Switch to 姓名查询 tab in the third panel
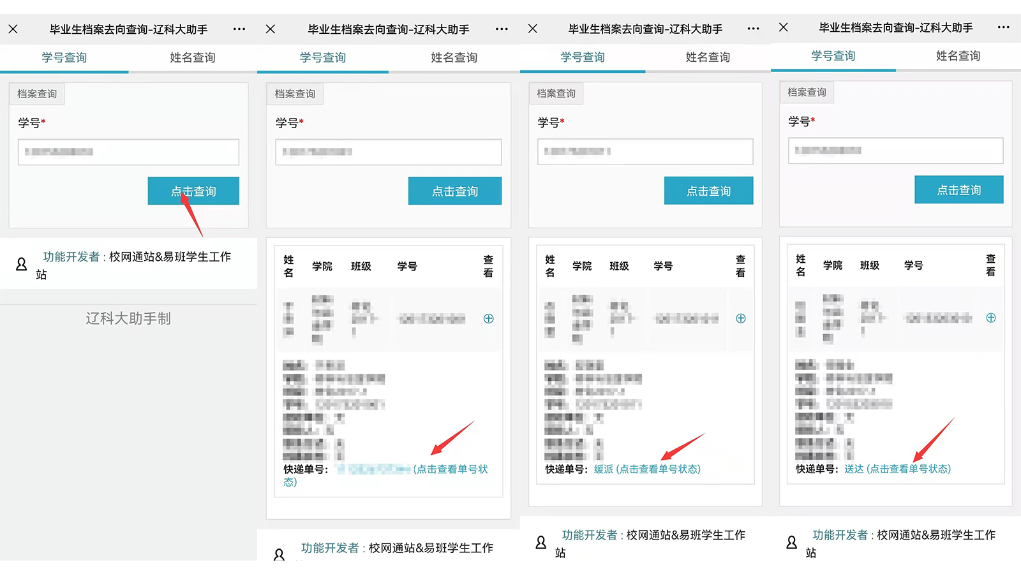The width and height of the screenshot is (1021, 574). pyautogui.click(x=708, y=57)
